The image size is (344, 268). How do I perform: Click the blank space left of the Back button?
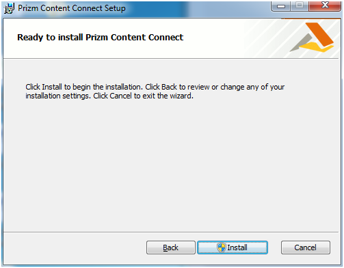pyautogui.click(x=75, y=248)
